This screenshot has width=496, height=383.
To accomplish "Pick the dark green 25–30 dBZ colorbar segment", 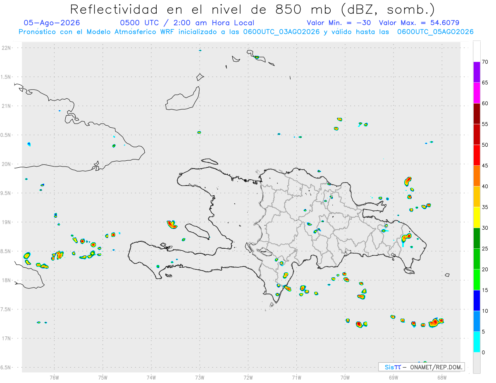I will click(x=477, y=238).
